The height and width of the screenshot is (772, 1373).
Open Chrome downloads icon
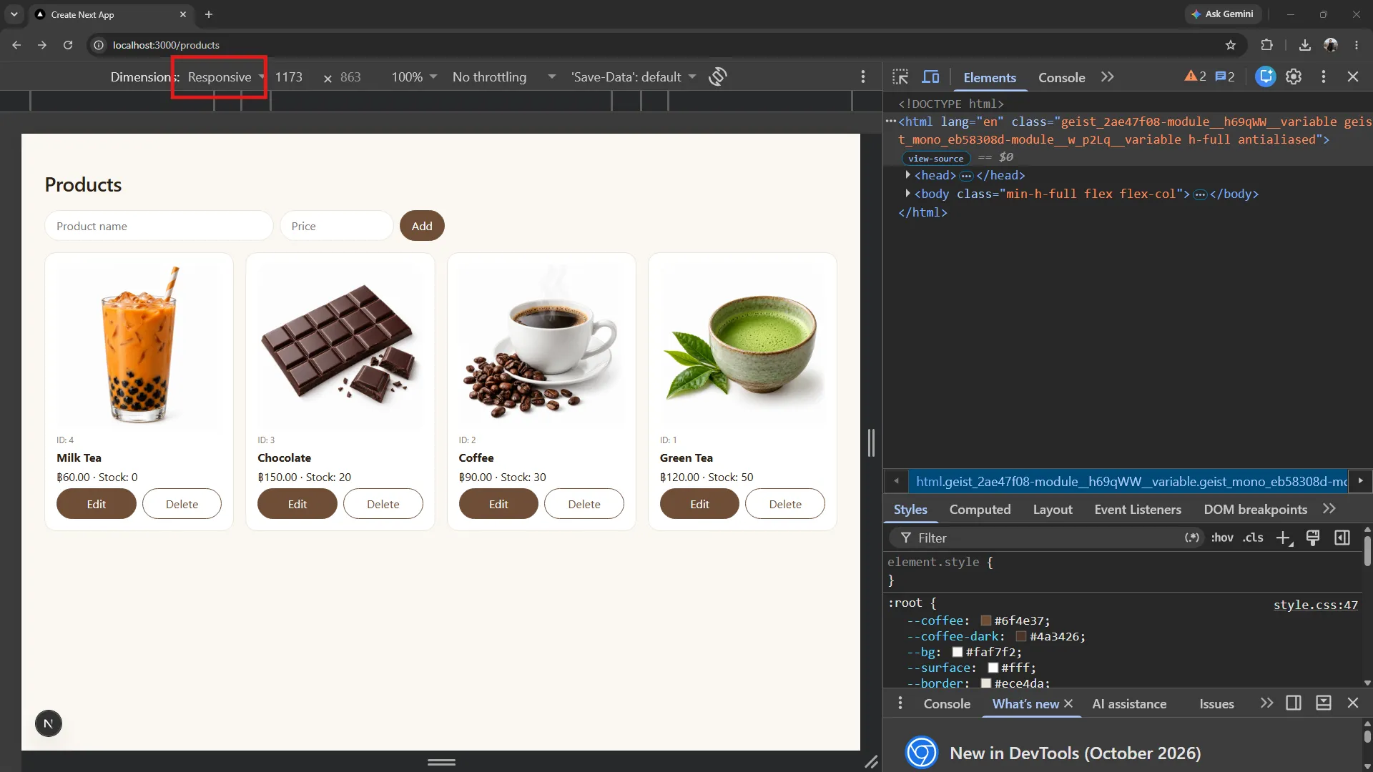tap(1305, 45)
